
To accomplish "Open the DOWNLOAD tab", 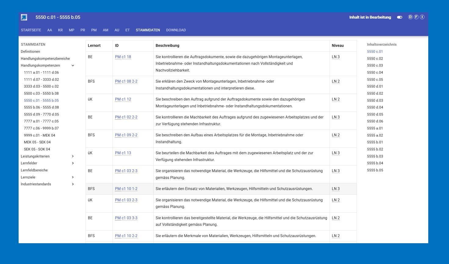I will pyautogui.click(x=176, y=30).
